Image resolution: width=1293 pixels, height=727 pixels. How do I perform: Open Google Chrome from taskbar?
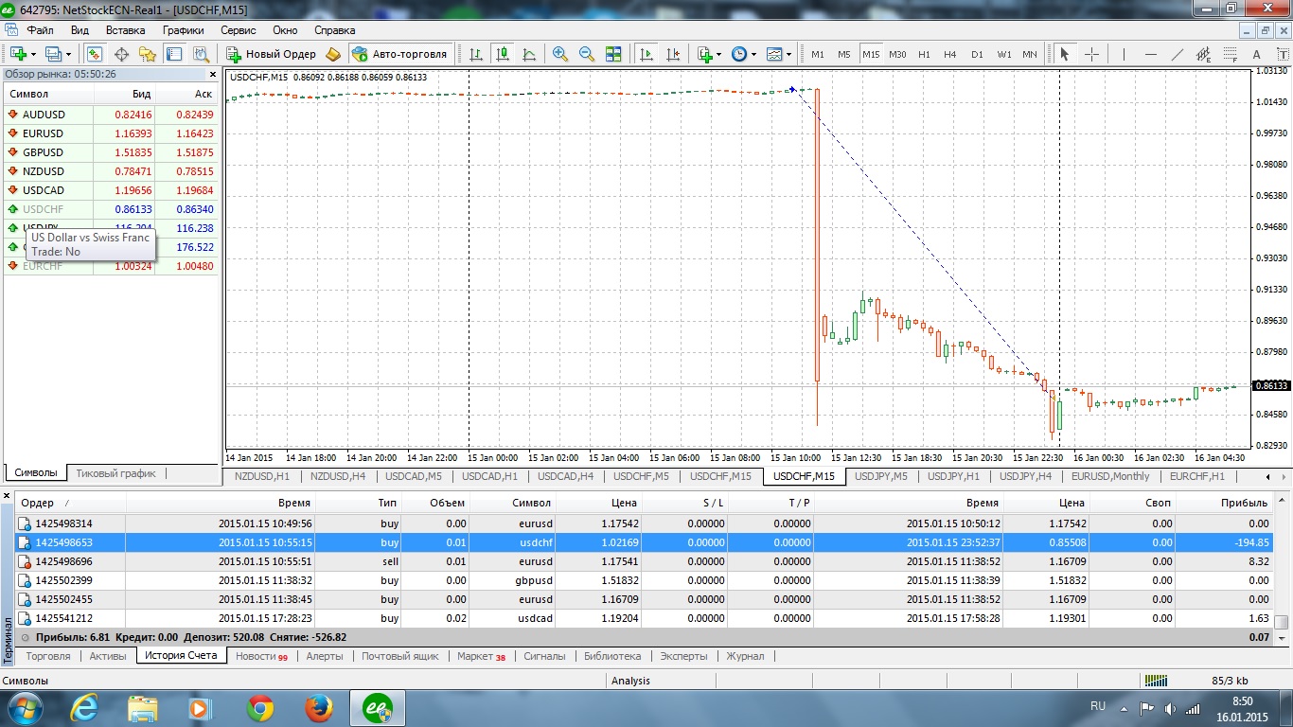(x=260, y=708)
